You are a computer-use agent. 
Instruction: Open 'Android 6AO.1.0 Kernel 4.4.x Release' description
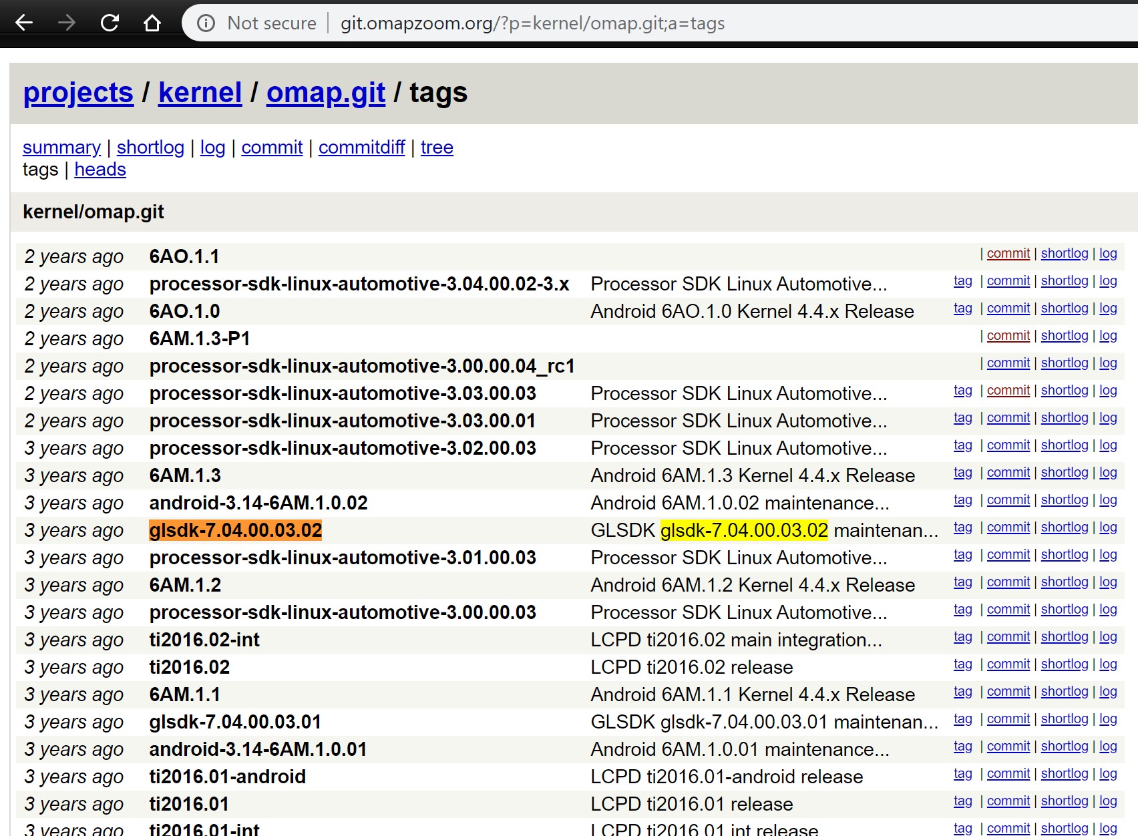coord(752,311)
